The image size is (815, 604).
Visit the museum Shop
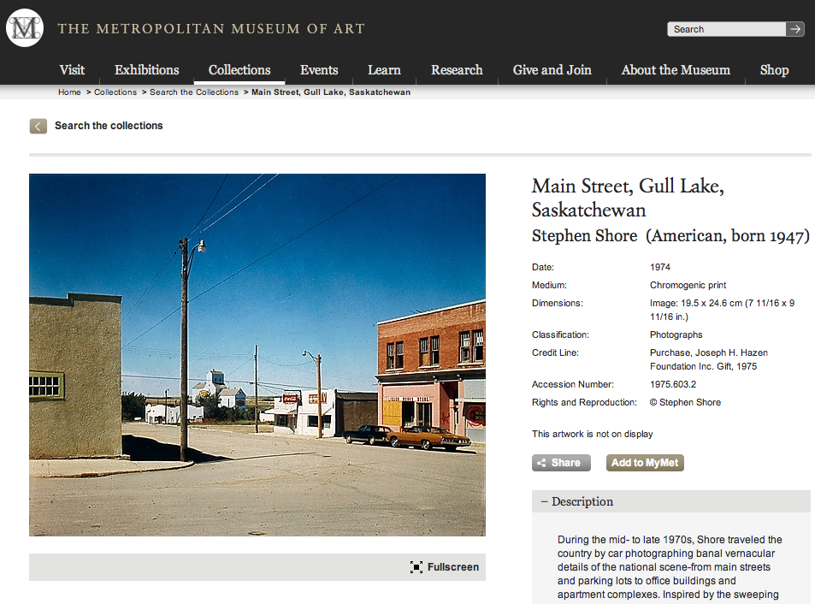[x=774, y=70]
